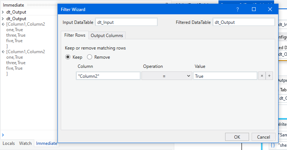The image size is (287, 150).
Task: Select the Remove radio button
Action: pyautogui.click(x=90, y=57)
